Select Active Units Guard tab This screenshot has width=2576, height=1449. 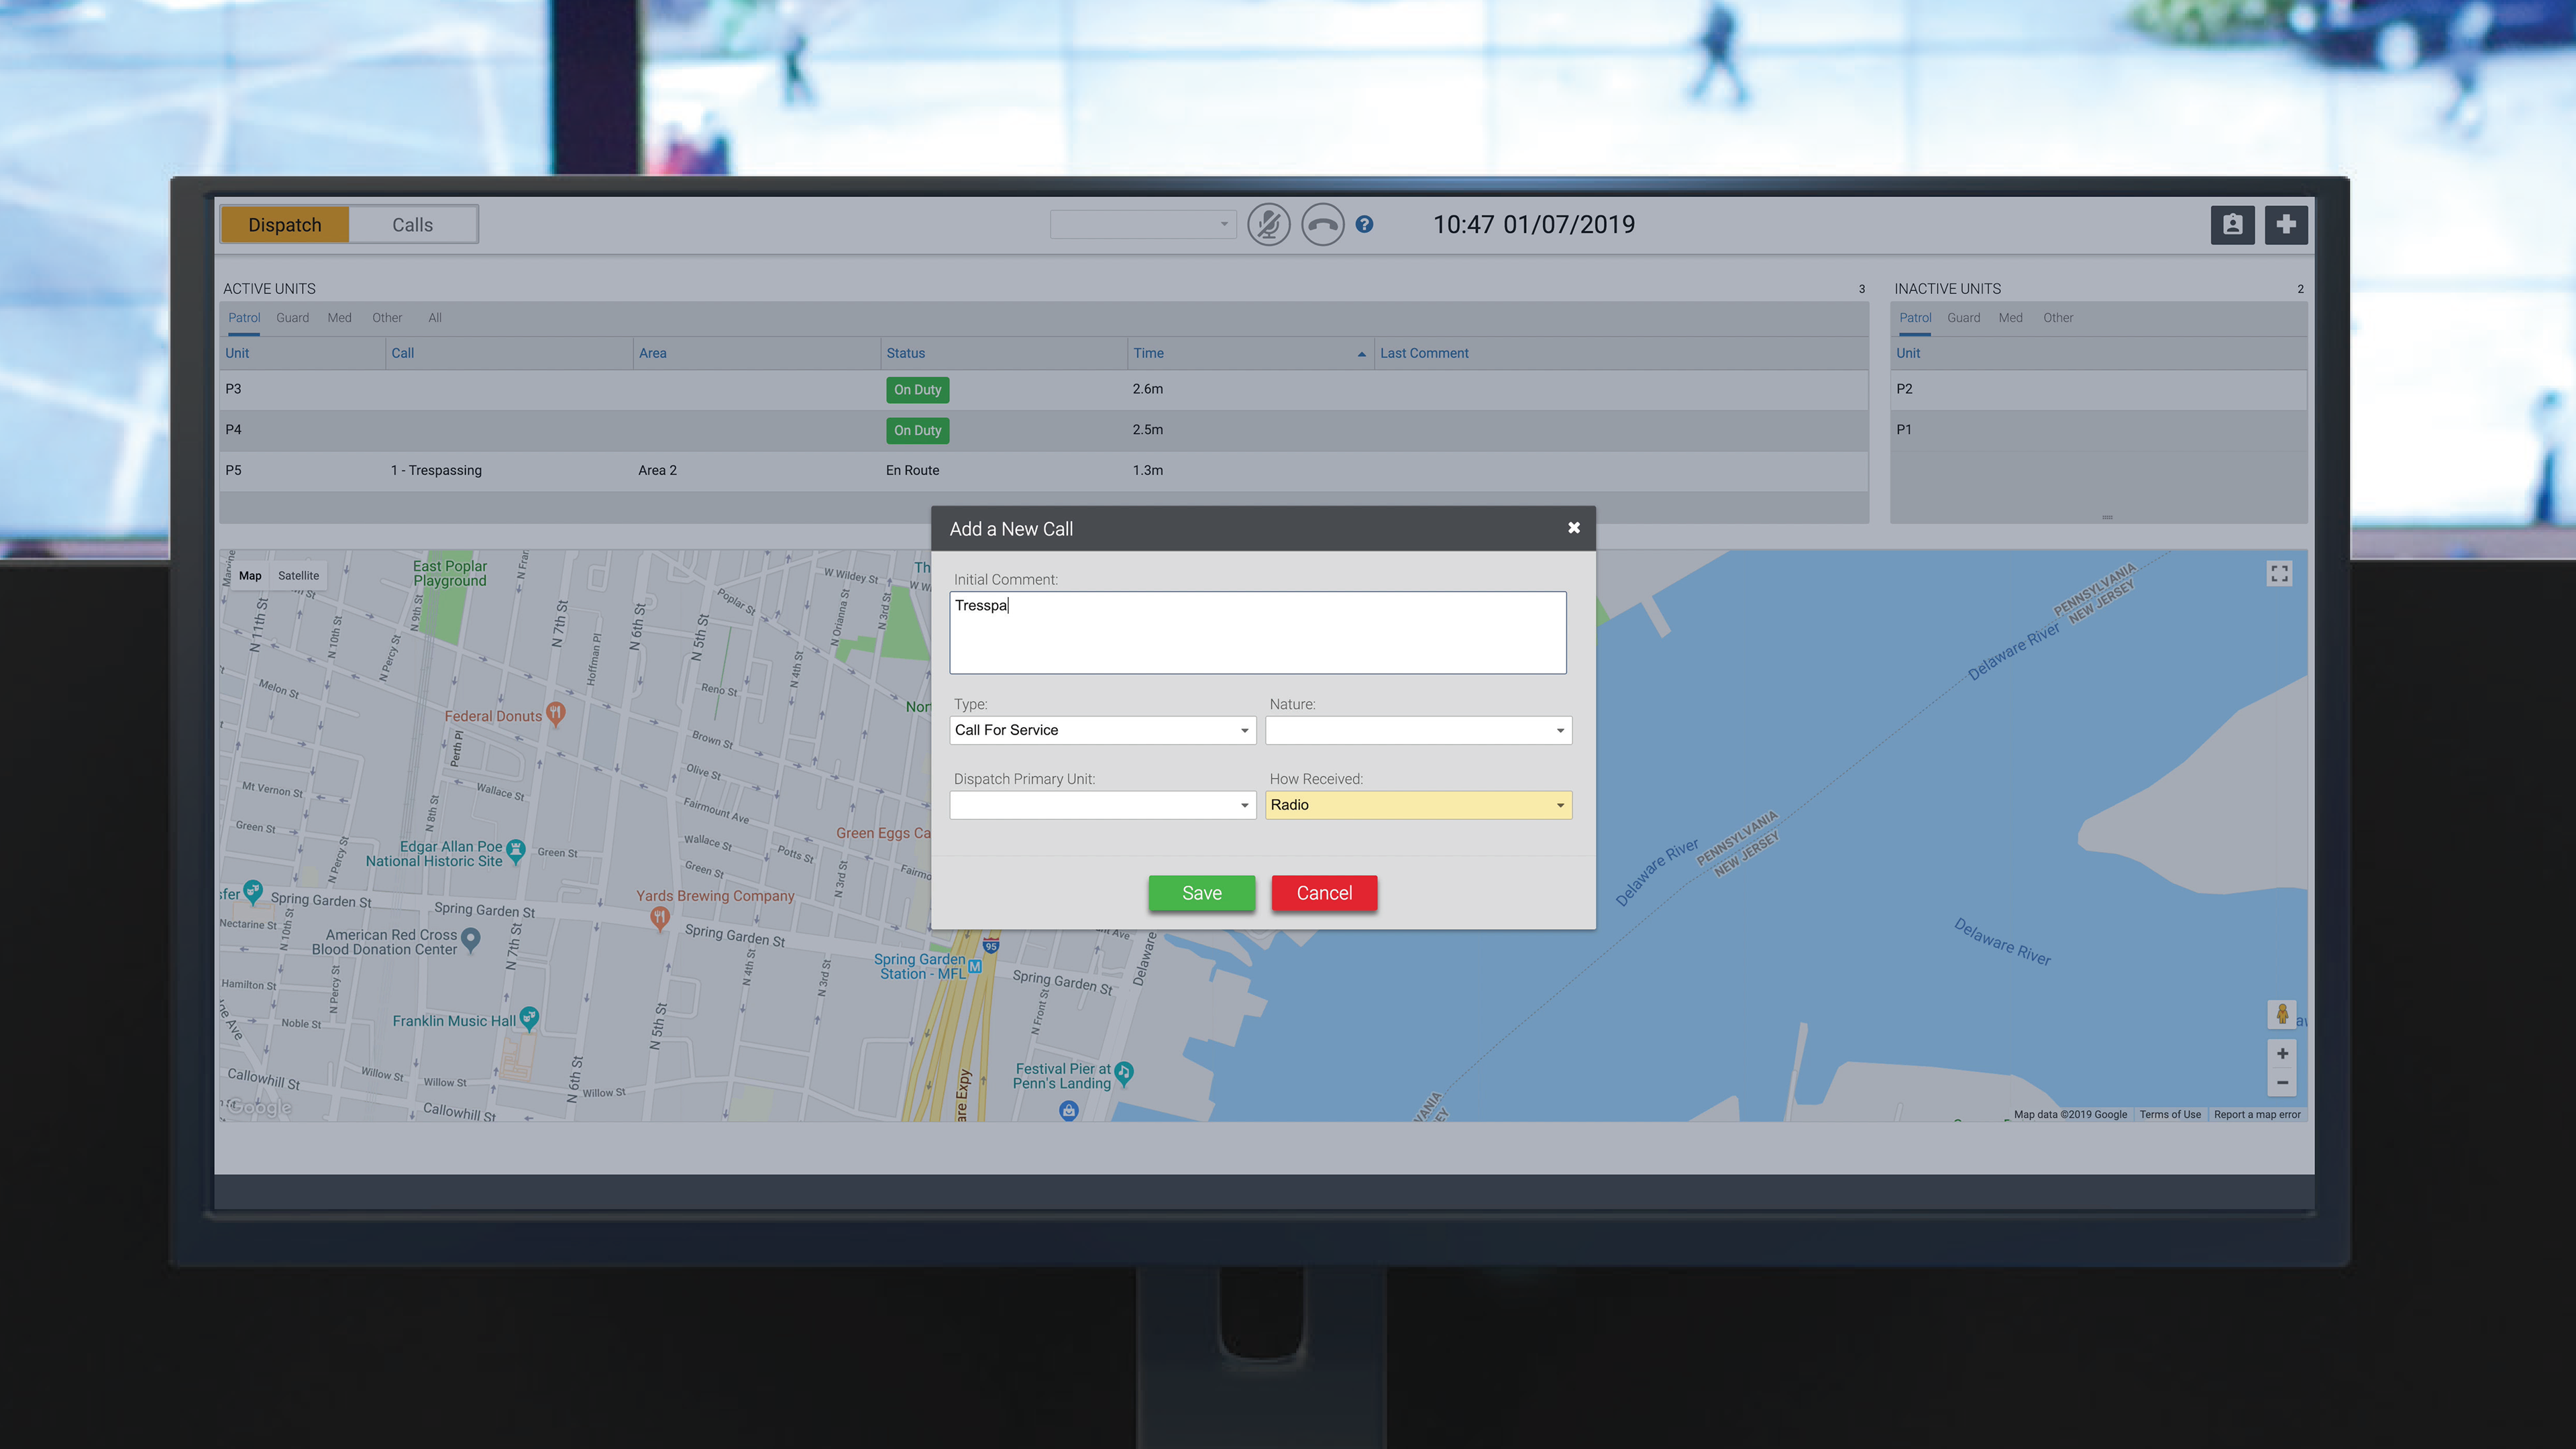point(292,318)
